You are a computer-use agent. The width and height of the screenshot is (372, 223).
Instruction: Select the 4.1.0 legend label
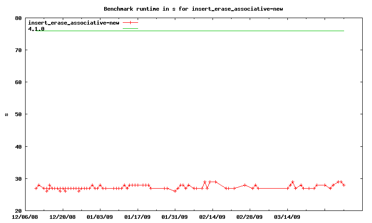[36, 29]
